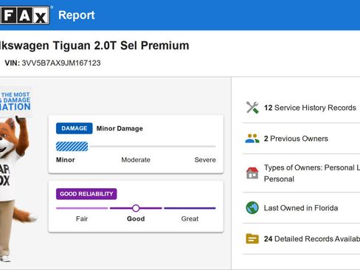Click the Volkswagen Tiguan vehicle title
This screenshot has height=270, width=360.
94,46
